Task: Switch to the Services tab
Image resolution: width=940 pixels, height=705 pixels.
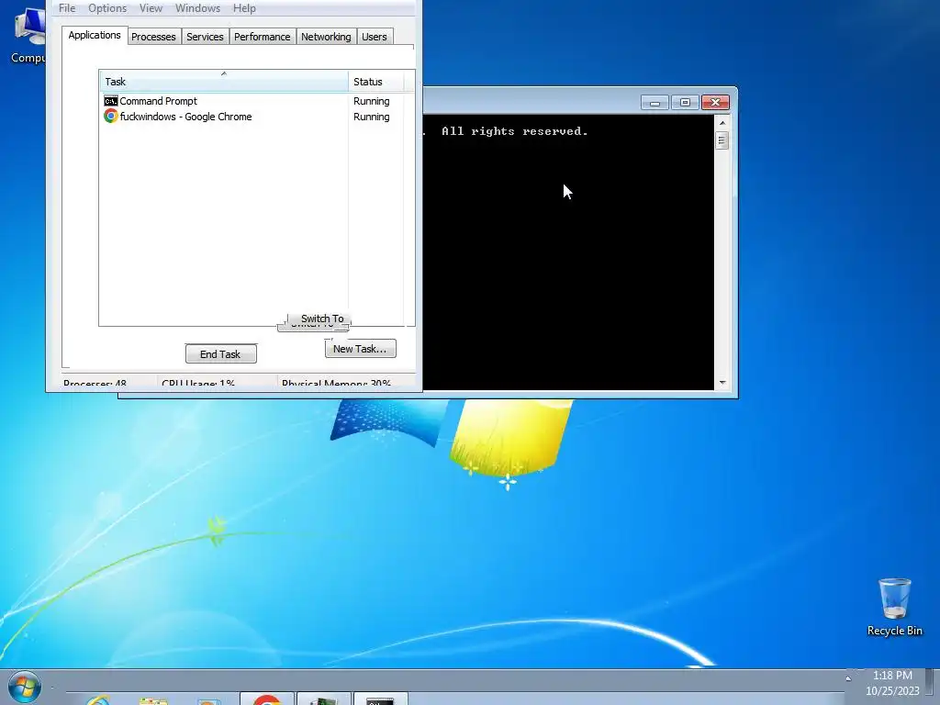Action: [205, 37]
